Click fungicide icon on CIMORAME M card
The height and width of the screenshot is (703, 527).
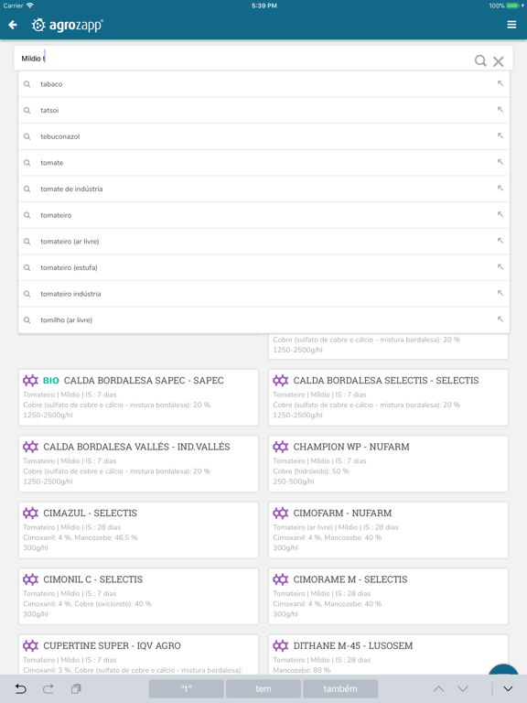coord(281,579)
